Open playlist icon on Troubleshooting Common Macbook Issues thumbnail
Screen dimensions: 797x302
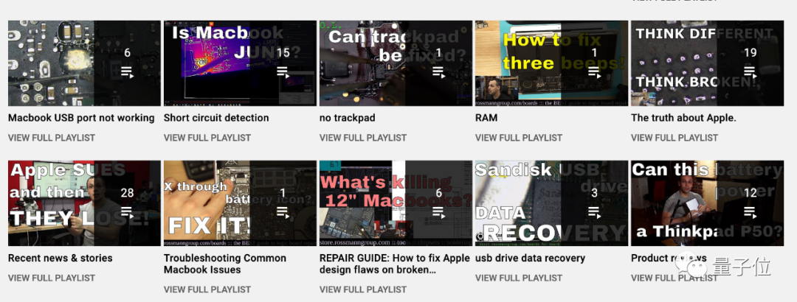pyautogui.click(x=283, y=212)
